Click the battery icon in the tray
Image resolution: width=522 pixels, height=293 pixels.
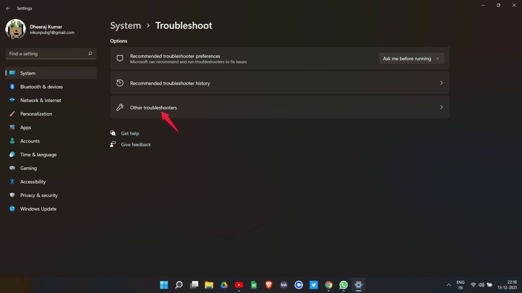tap(490, 285)
